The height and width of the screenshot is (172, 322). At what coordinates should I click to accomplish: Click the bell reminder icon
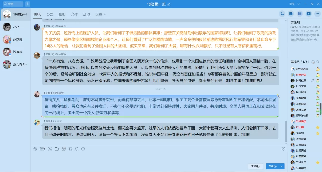coord(77,149)
